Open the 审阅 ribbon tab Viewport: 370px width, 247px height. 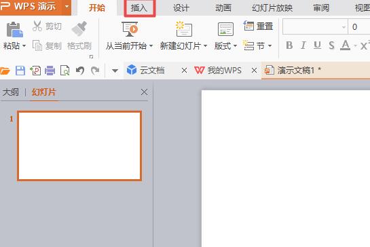[x=321, y=8]
